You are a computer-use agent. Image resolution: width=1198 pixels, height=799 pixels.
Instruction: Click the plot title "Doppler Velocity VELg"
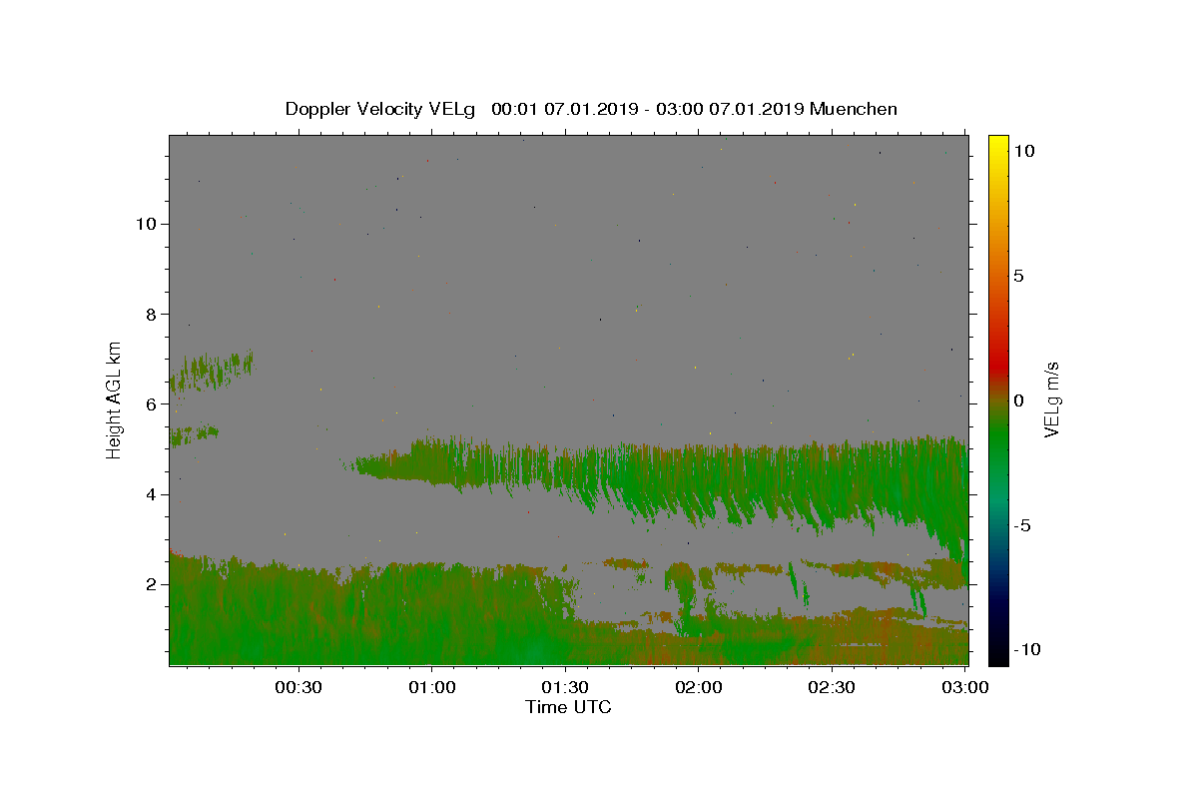380,109
